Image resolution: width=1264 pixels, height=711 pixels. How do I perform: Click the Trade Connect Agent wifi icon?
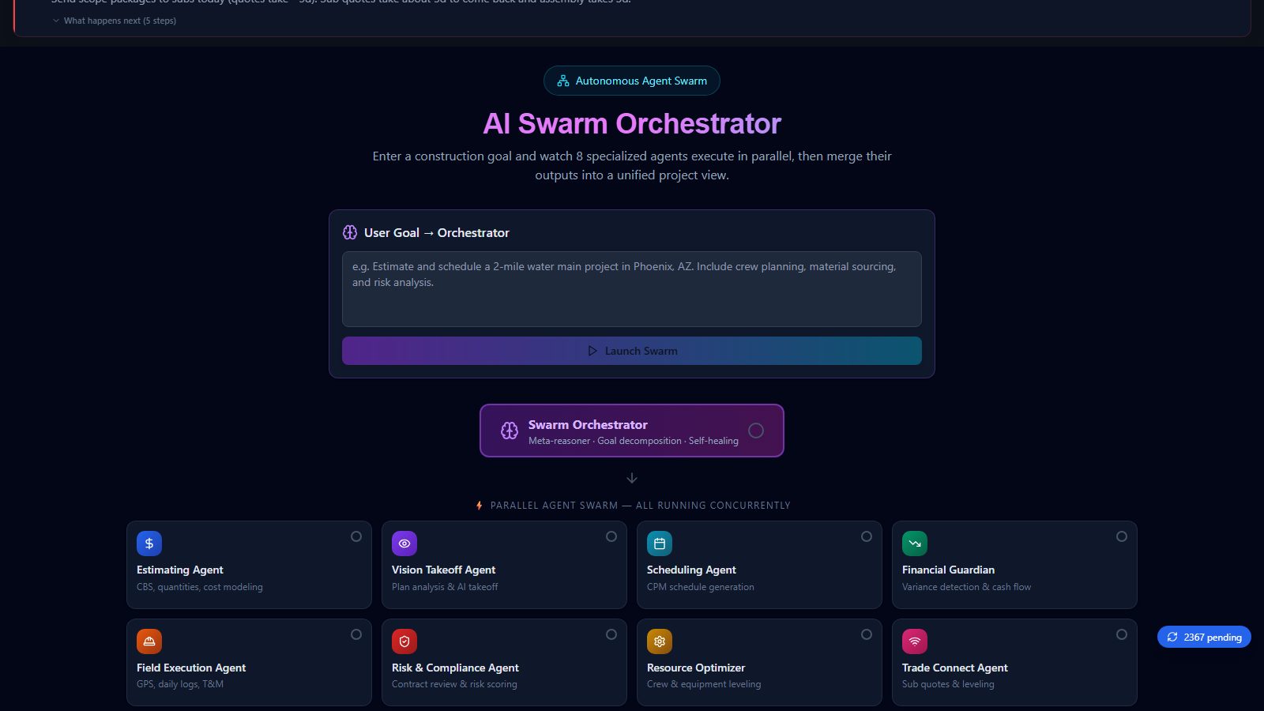[x=915, y=641]
